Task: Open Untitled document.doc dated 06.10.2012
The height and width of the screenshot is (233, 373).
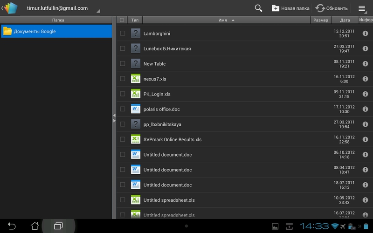Action: coord(167,155)
